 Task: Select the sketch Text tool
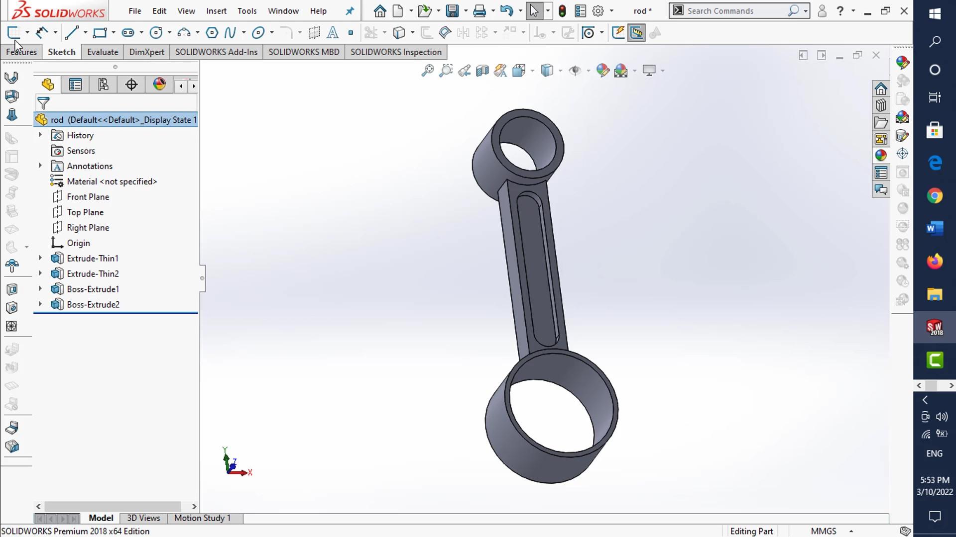[333, 32]
